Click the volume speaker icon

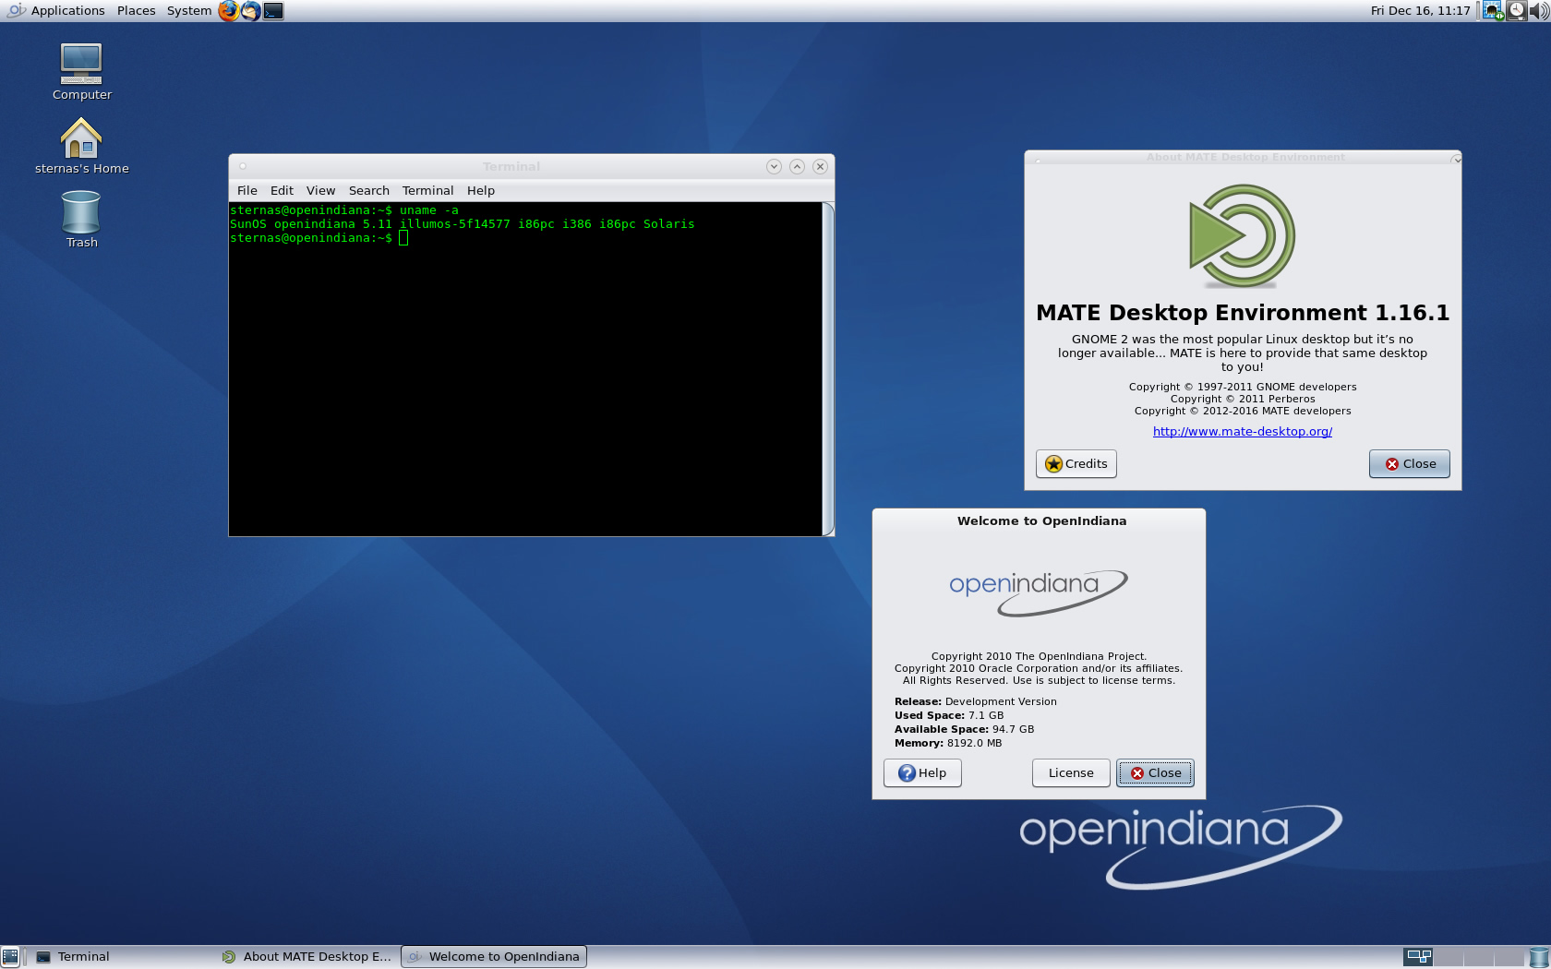click(1539, 11)
